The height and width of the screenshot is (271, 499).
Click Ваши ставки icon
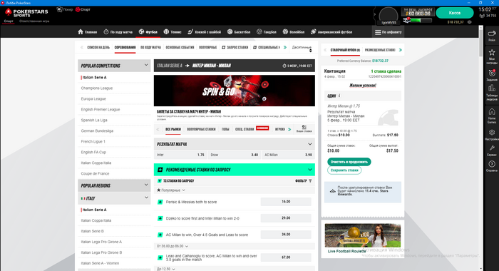(304, 127)
